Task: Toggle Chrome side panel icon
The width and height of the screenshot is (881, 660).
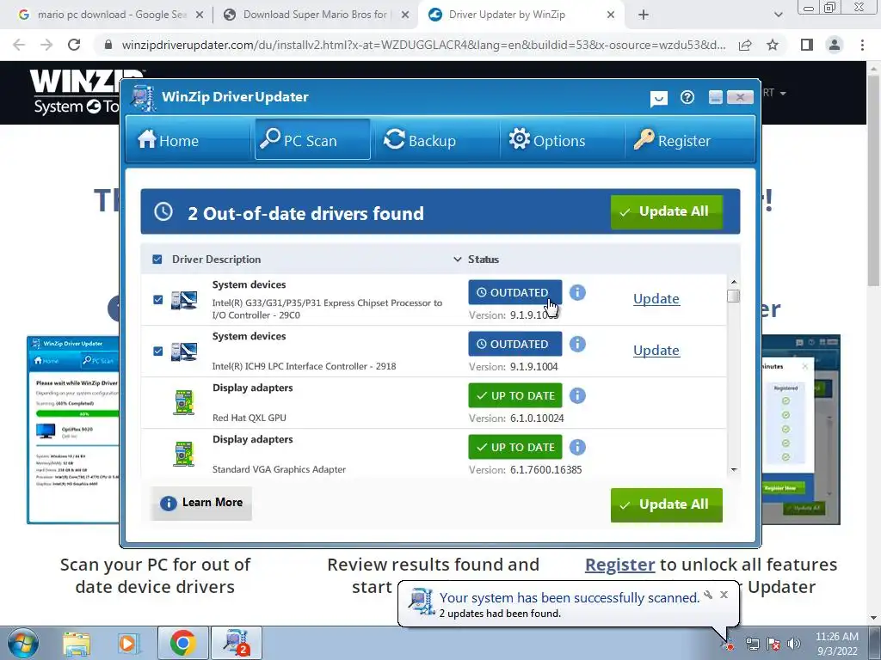Action: [x=807, y=45]
